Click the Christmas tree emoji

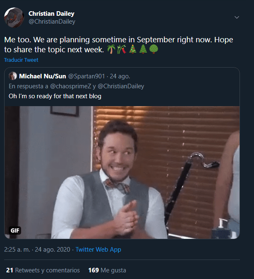tap(133, 49)
